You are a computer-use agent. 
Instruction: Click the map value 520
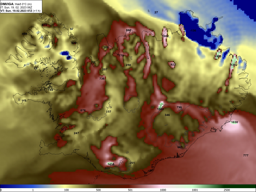pyautogui.click(x=74, y=43)
